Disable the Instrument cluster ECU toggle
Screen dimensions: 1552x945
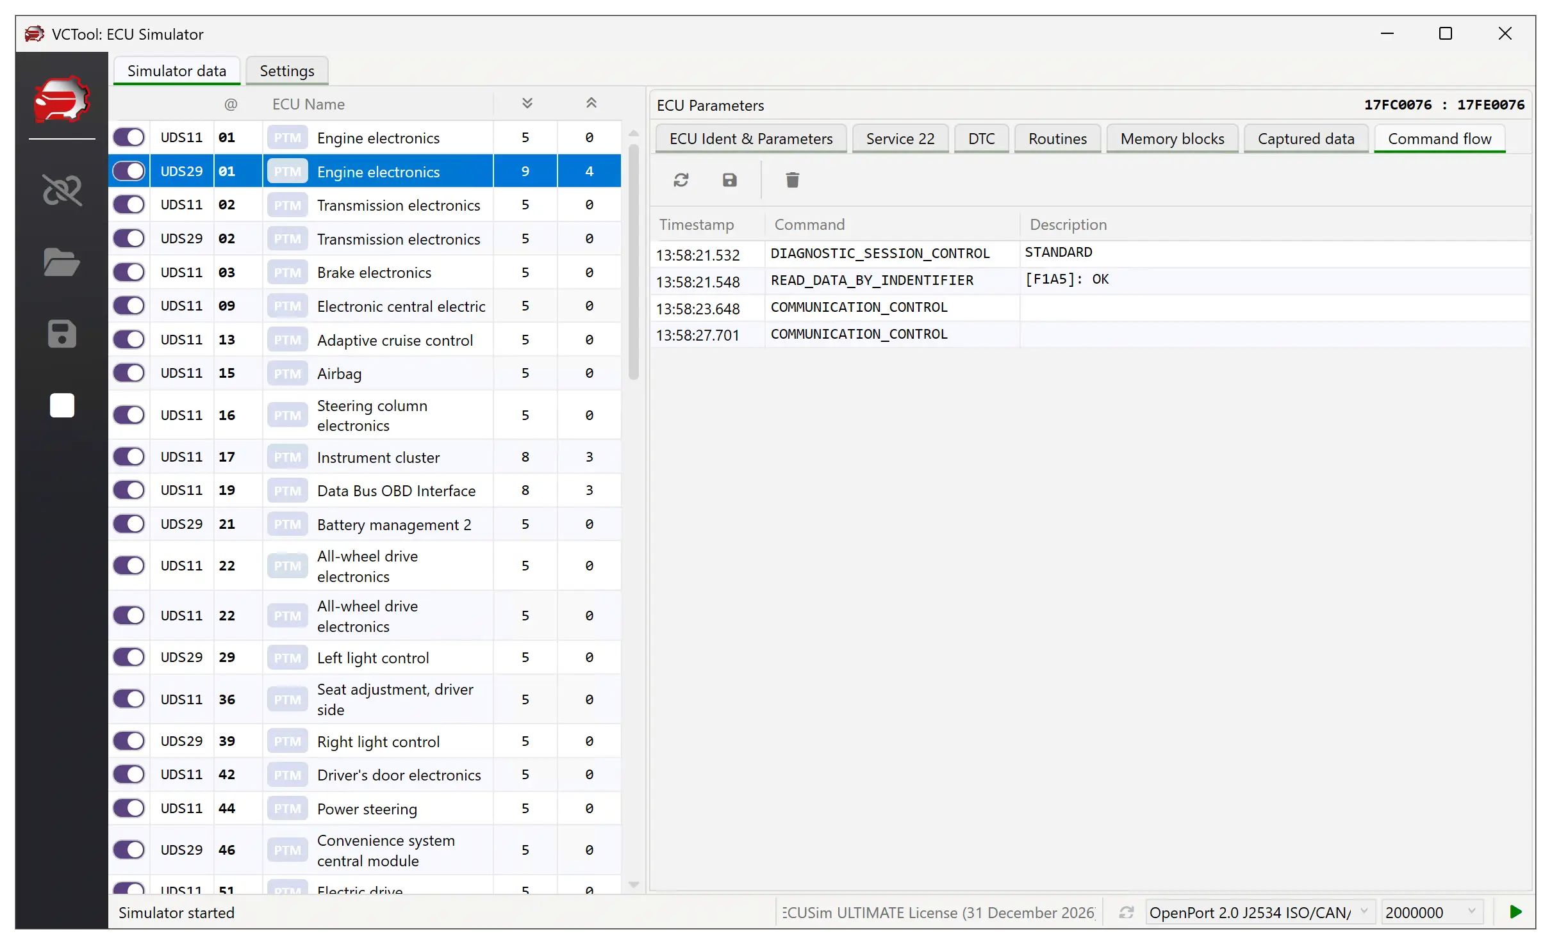pos(129,457)
